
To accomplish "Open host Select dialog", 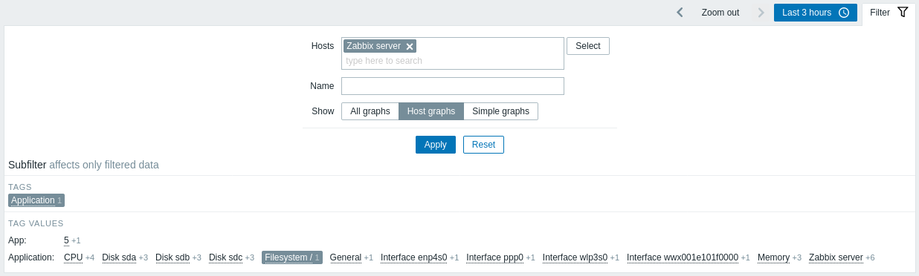I will click(x=588, y=46).
